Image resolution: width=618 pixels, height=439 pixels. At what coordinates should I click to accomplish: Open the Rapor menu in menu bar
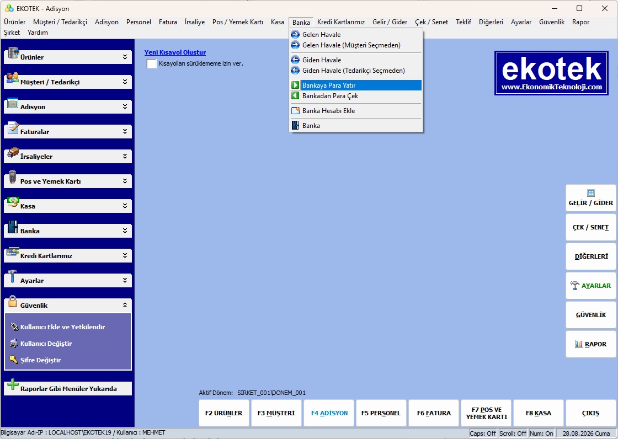[x=580, y=22]
